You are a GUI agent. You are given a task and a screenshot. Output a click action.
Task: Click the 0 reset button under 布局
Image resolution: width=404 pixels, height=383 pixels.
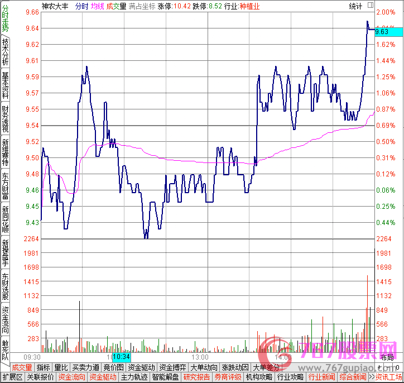tap(397, 367)
